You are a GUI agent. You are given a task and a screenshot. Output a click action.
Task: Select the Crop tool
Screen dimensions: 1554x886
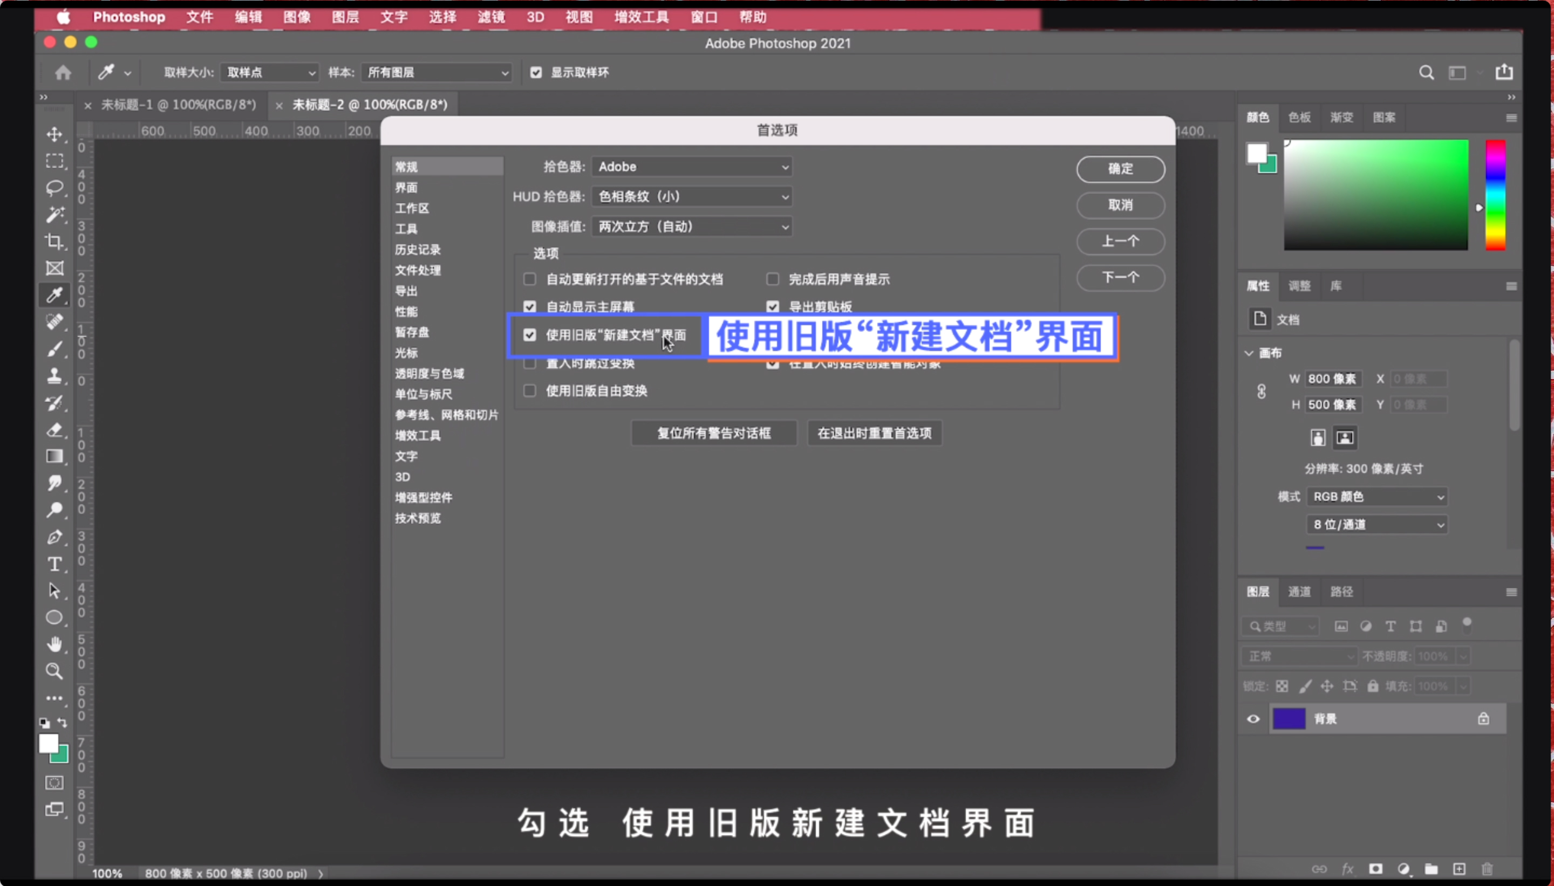55,242
